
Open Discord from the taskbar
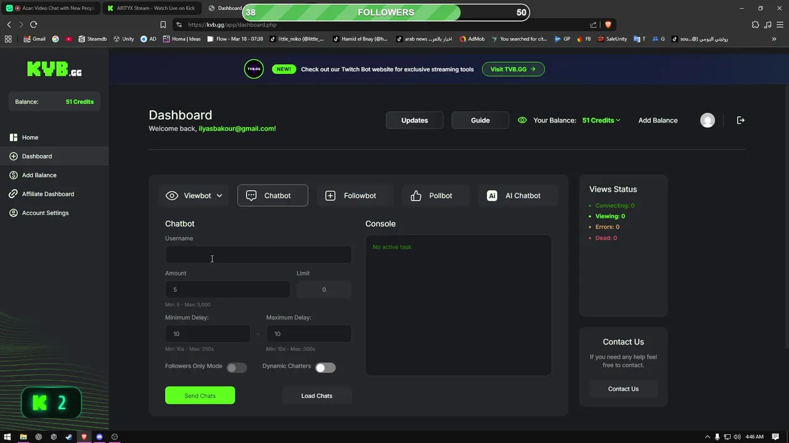pos(99,437)
